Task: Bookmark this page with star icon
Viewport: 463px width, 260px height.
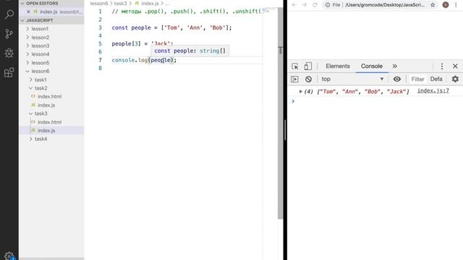Action: [x=433, y=5]
